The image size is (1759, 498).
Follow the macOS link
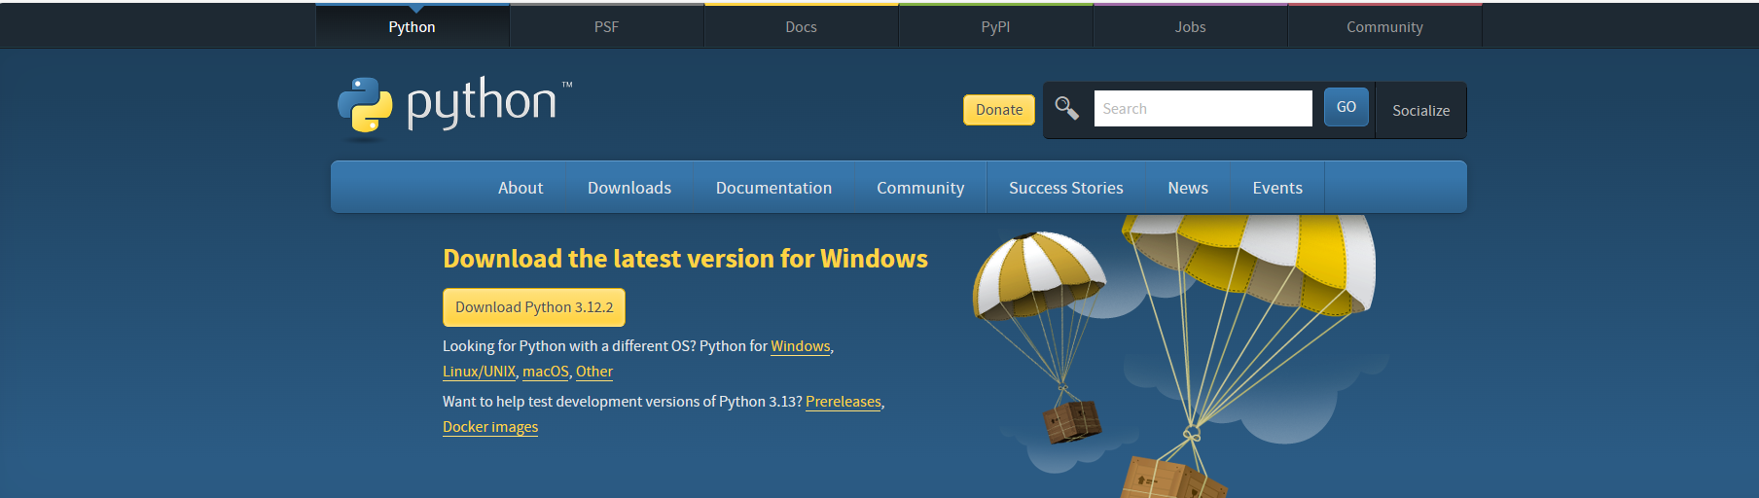click(546, 372)
